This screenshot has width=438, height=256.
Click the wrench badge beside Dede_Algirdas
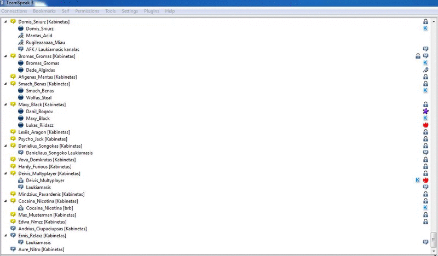(x=425, y=70)
